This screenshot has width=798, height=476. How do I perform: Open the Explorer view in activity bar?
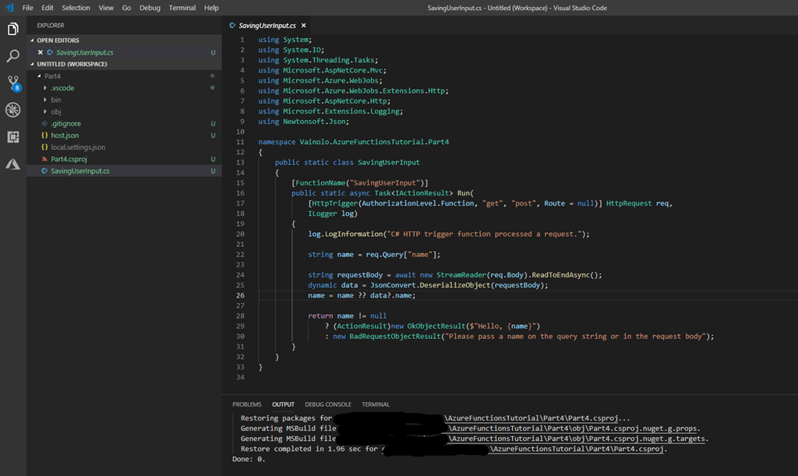12,29
